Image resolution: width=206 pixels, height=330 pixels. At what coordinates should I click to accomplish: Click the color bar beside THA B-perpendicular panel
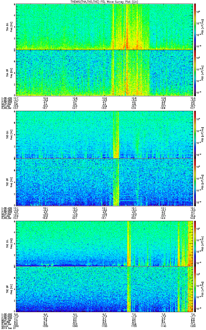[x=195, y=26]
